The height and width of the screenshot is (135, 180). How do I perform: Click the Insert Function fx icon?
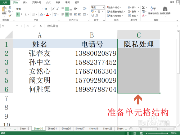[41, 26]
